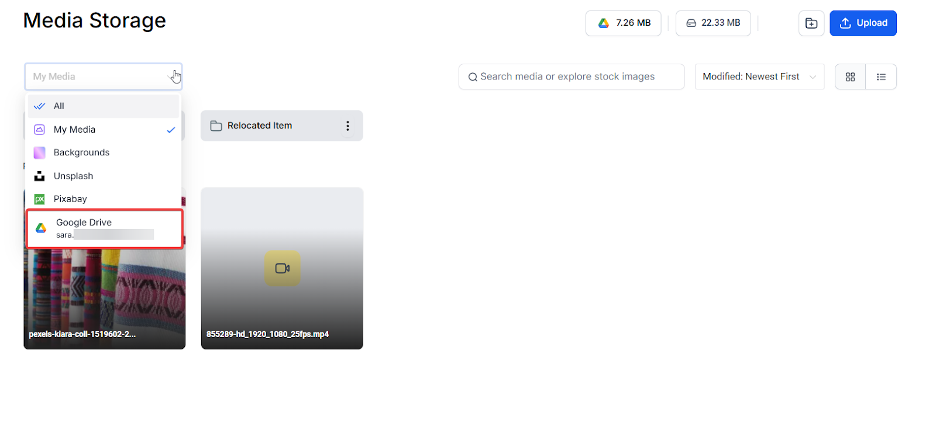Click the pexels-kiara-coll-1519602-2... filename label
This screenshot has height=427, width=936.
(x=82, y=334)
